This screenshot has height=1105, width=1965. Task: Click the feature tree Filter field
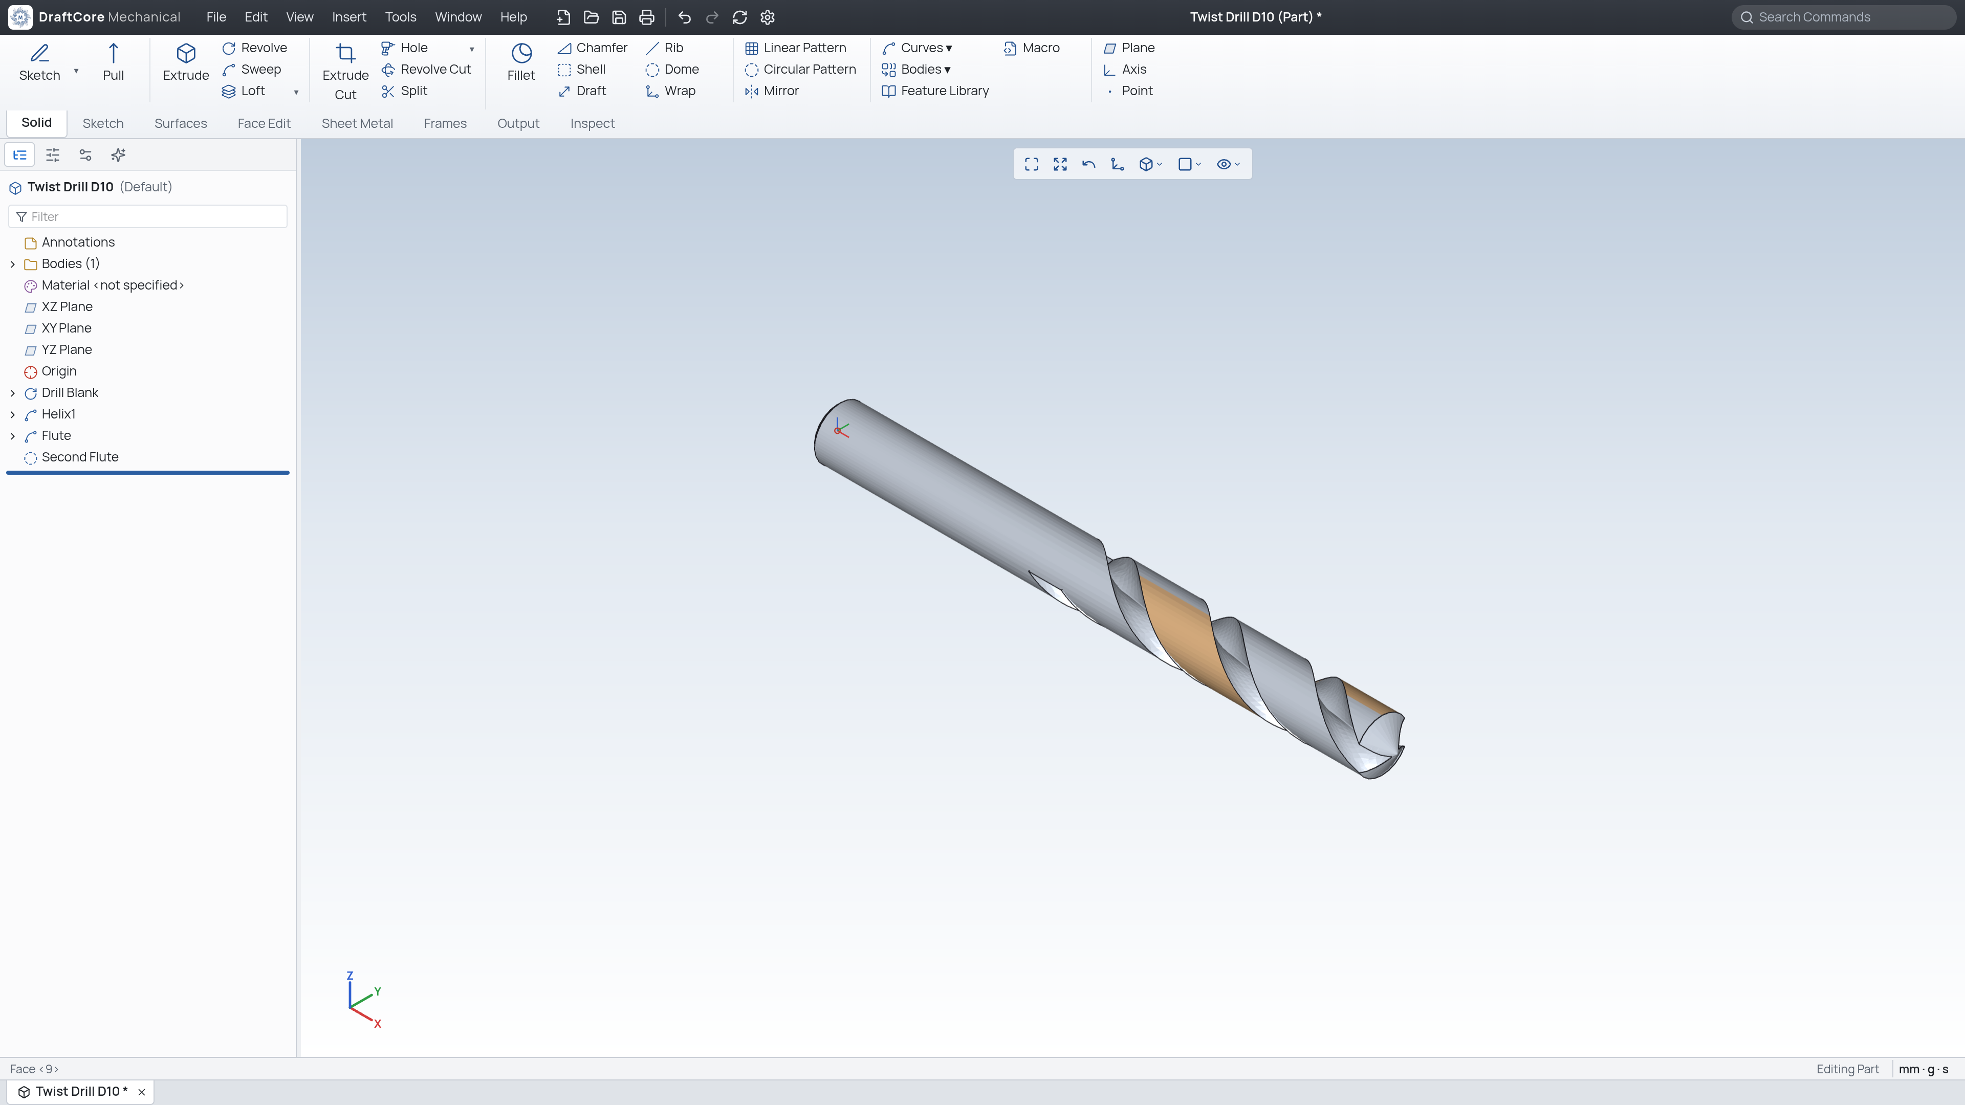pos(148,216)
